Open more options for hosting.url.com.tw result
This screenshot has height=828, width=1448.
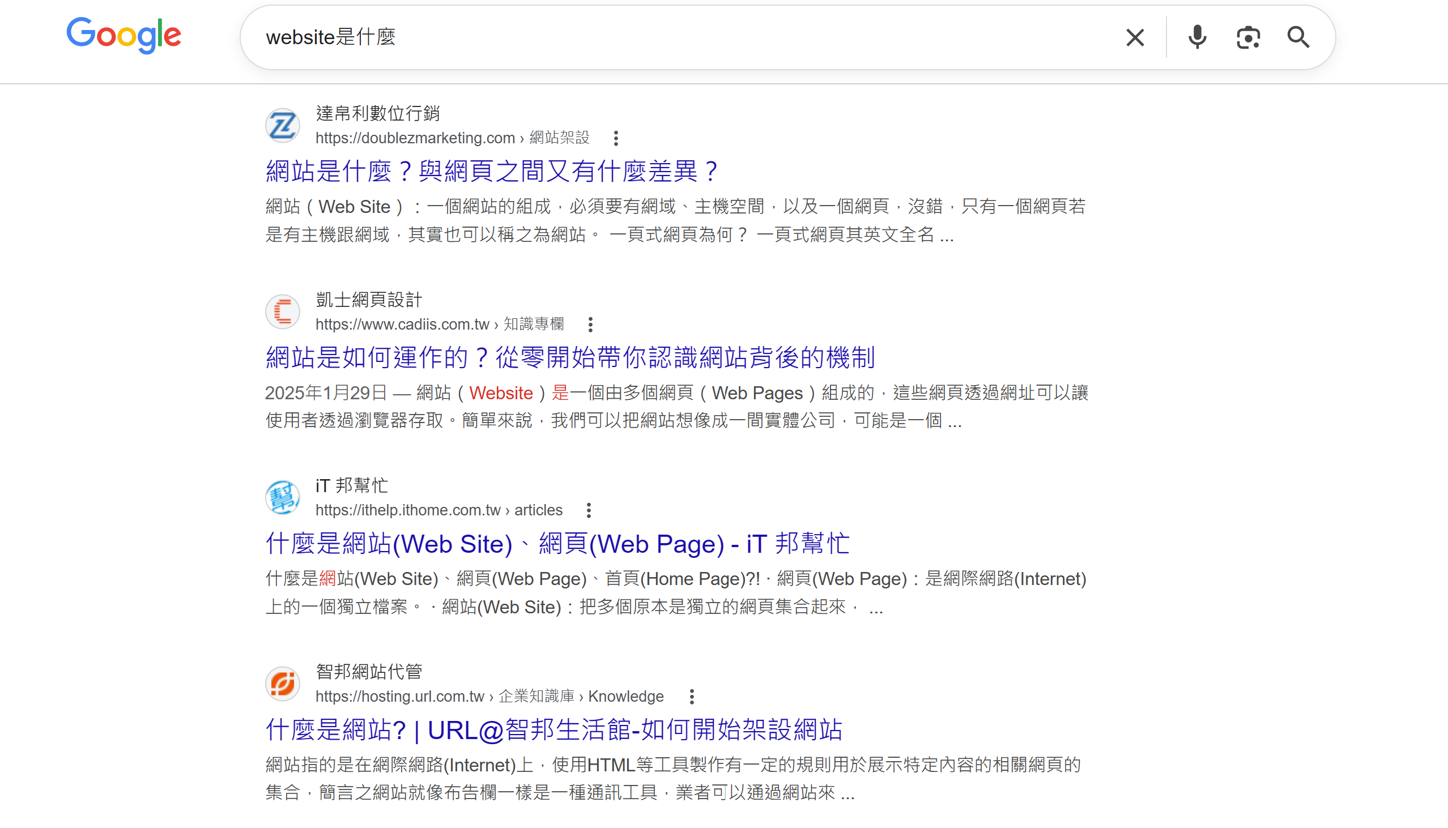click(x=692, y=697)
